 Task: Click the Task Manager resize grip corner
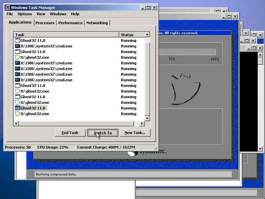(x=156, y=148)
